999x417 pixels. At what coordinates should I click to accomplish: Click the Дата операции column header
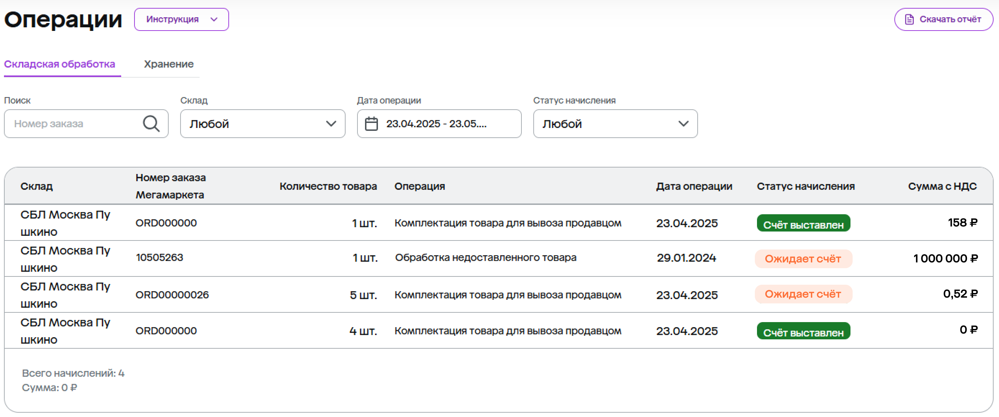(x=694, y=187)
